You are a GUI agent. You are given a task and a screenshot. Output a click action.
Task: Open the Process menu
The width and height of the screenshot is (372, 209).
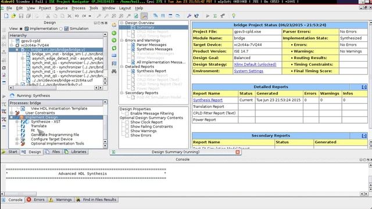78,8
